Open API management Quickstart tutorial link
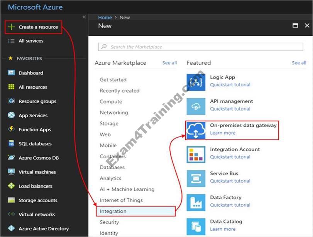Viewport: 313px width, 237px height. click(230, 109)
